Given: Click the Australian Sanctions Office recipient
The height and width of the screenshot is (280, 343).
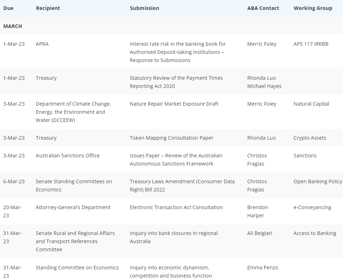Looking at the screenshot, I should [x=68, y=156].
